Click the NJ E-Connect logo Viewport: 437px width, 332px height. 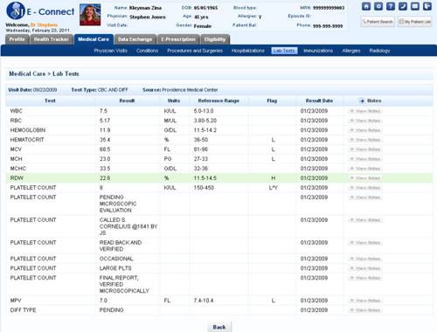[40, 11]
